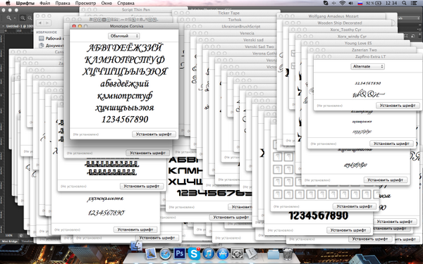423x264 pixels.
Task: Open the Russian flag input menu
Action: pos(360,4)
